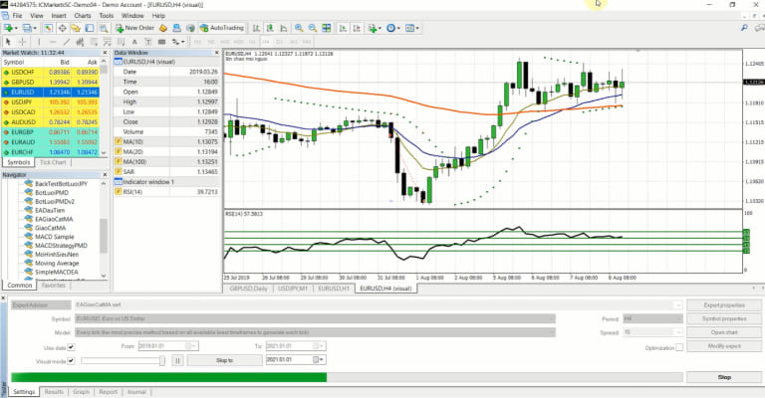The height and width of the screenshot is (398, 765).
Task: Switch to the GBPUSD,Daily chart tab
Action: click(x=250, y=288)
